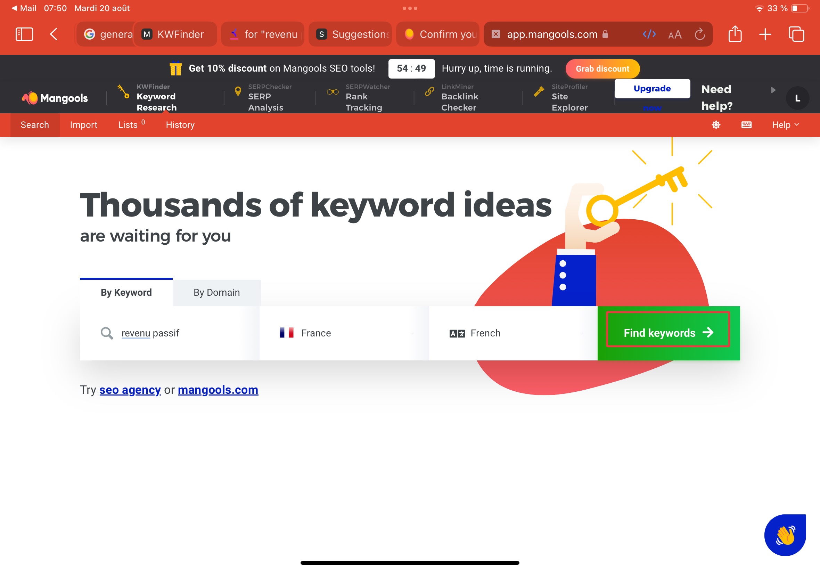The height and width of the screenshot is (570, 820).
Task: Click the Search tab
Action: [35, 124]
